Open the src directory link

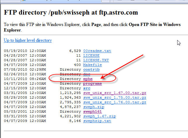point(87,88)
